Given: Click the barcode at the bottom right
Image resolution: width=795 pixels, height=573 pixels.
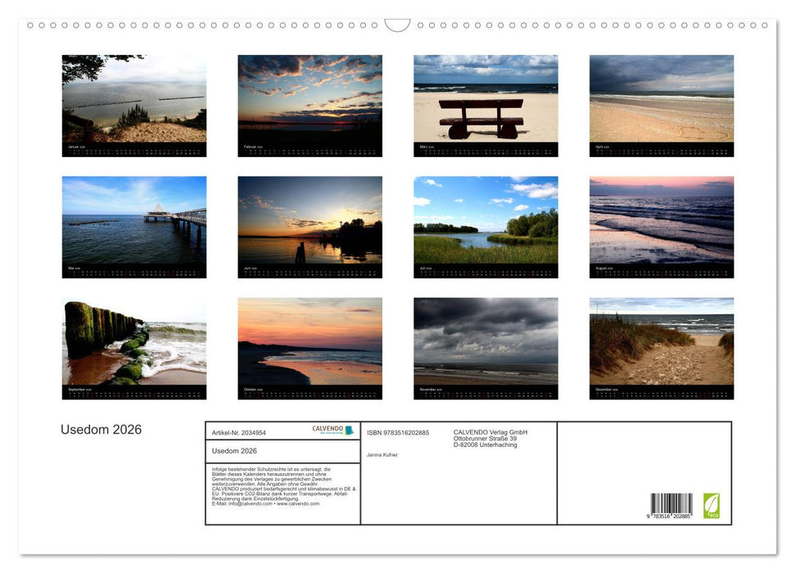Looking at the screenshot, I should coord(673,506).
